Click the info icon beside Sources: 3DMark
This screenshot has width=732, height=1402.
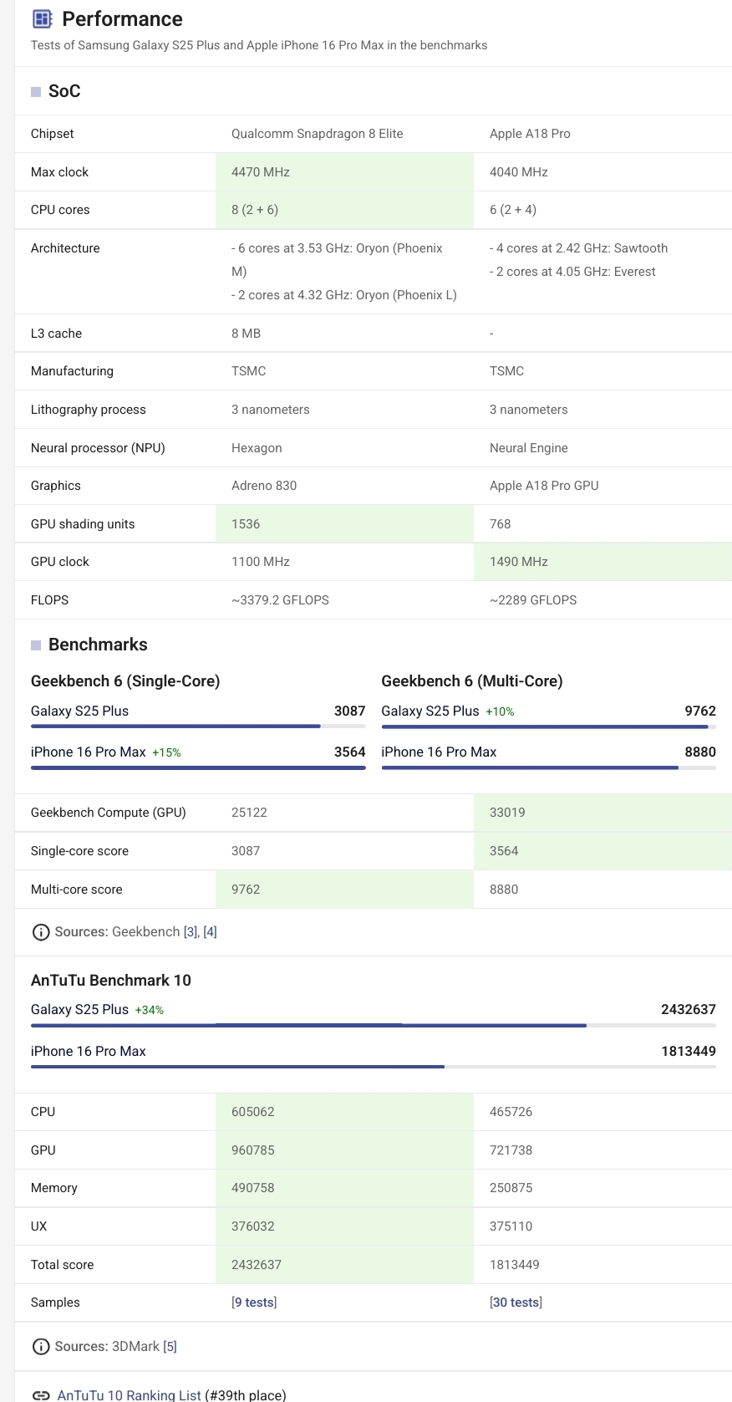[40, 1347]
